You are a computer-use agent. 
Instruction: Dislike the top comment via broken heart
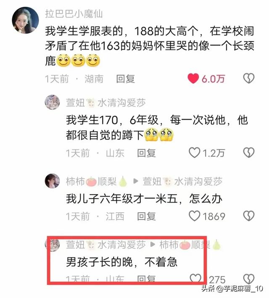coord(249,79)
